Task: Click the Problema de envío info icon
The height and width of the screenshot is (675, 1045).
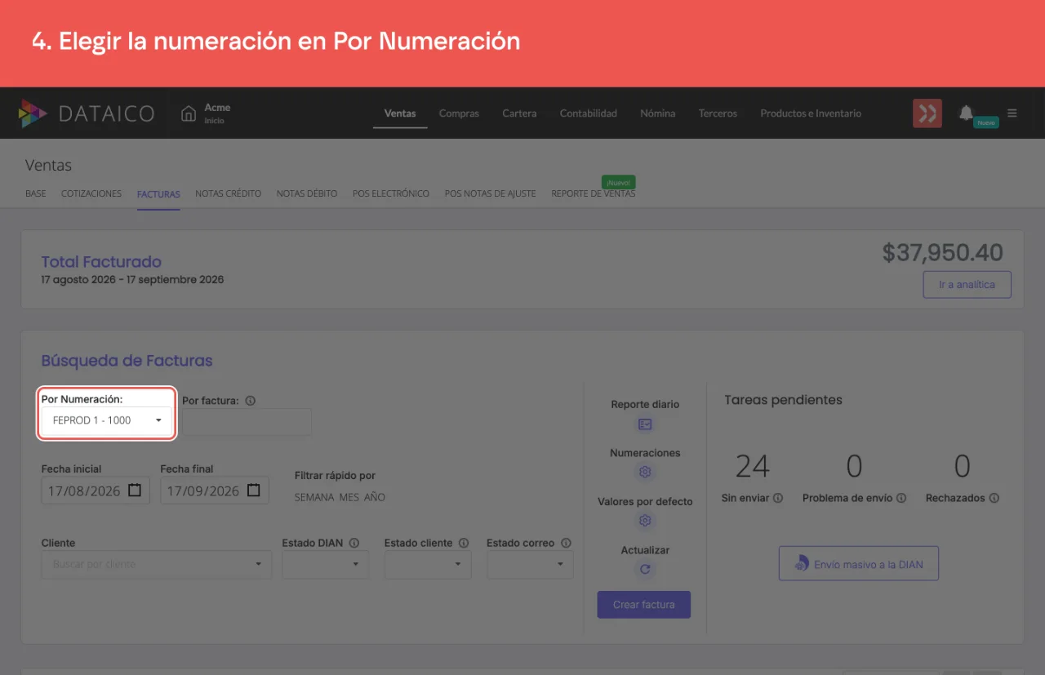Action: pyautogui.click(x=901, y=498)
